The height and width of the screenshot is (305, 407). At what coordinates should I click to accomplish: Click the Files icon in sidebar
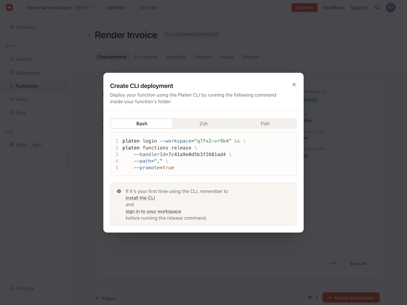coord(11,112)
